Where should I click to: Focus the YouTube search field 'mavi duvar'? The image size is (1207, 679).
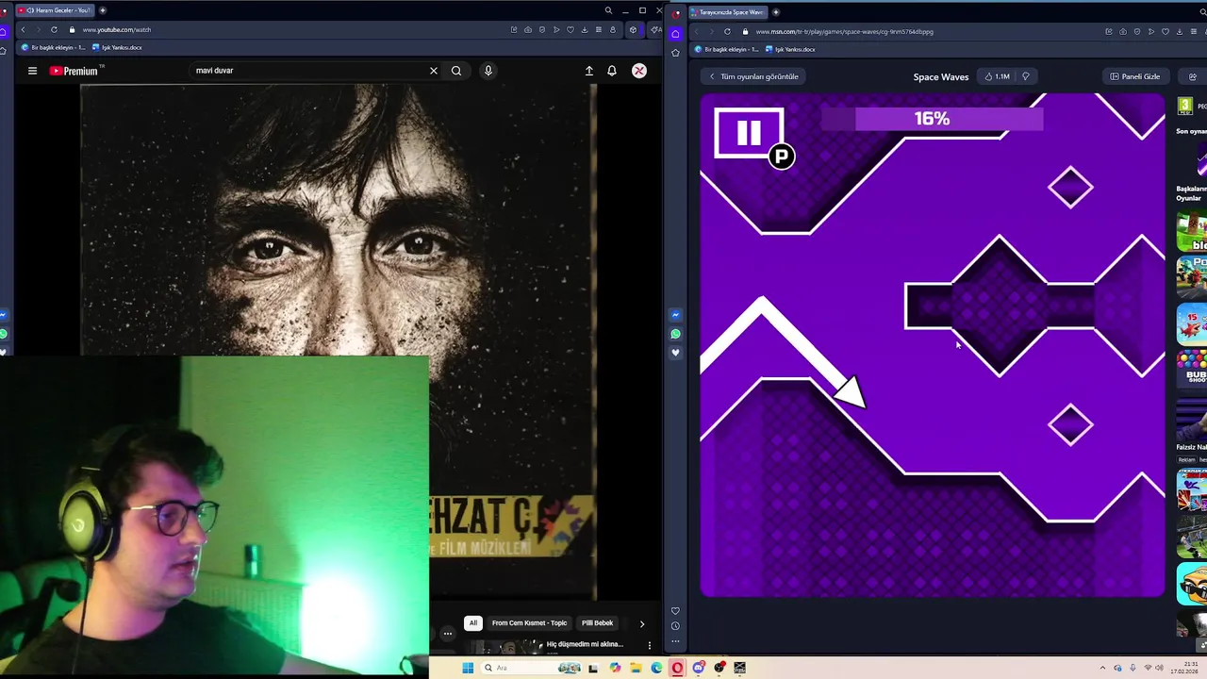pyautogui.click(x=306, y=71)
